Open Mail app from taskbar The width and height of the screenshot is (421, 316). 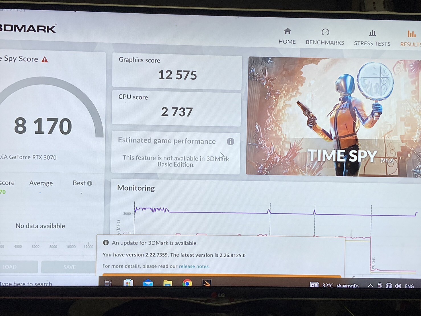pyautogui.click(x=148, y=283)
